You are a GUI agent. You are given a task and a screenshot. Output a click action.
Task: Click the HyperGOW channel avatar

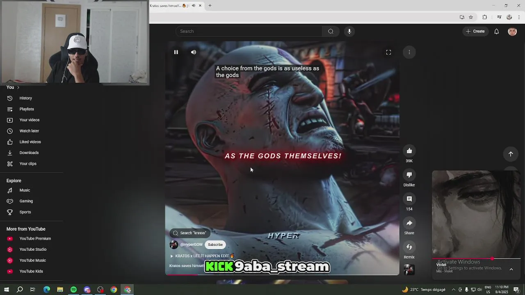[x=174, y=245]
